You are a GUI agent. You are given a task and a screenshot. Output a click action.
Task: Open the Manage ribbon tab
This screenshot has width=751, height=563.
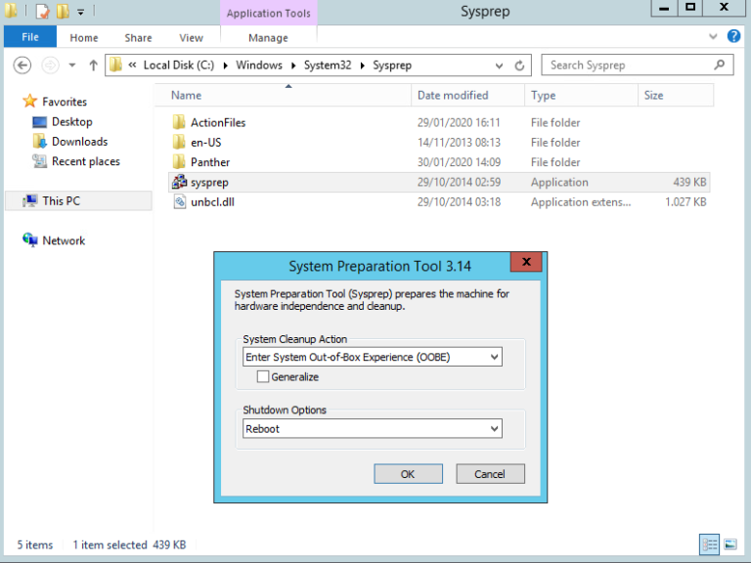pos(268,37)
